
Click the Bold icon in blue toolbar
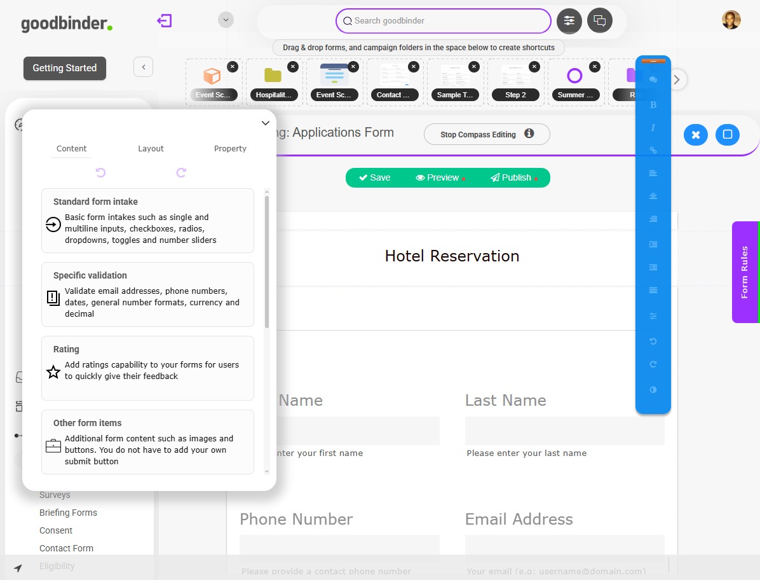[x=653, y=104]
